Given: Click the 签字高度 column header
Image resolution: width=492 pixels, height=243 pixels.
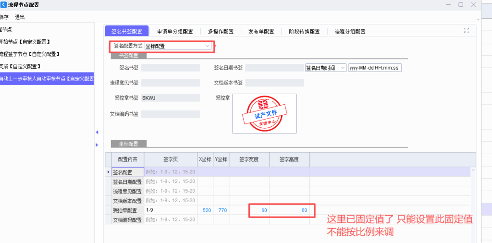Looking at the screenshot, I should click(x=289, y=159).
